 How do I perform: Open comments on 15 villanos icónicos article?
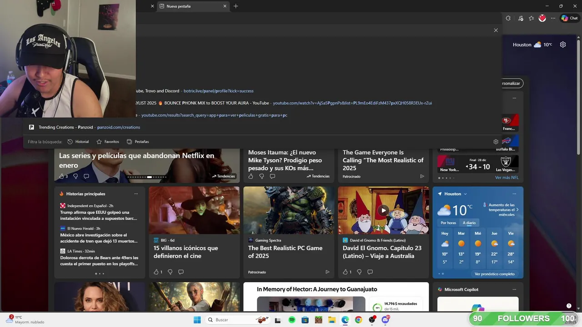(x=181, y=272)
